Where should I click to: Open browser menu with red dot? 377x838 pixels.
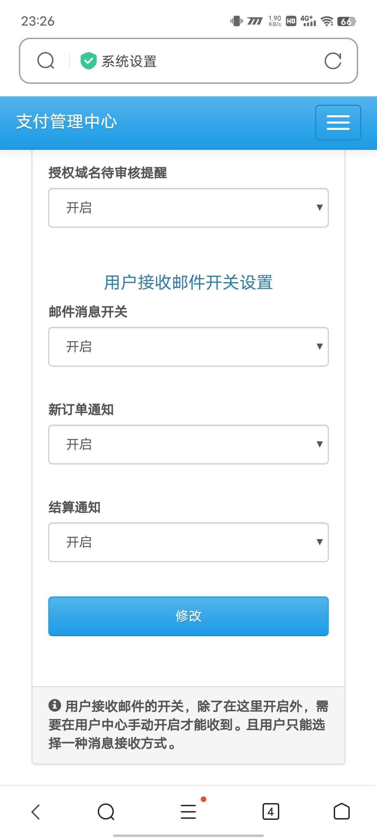coord(188,811)
